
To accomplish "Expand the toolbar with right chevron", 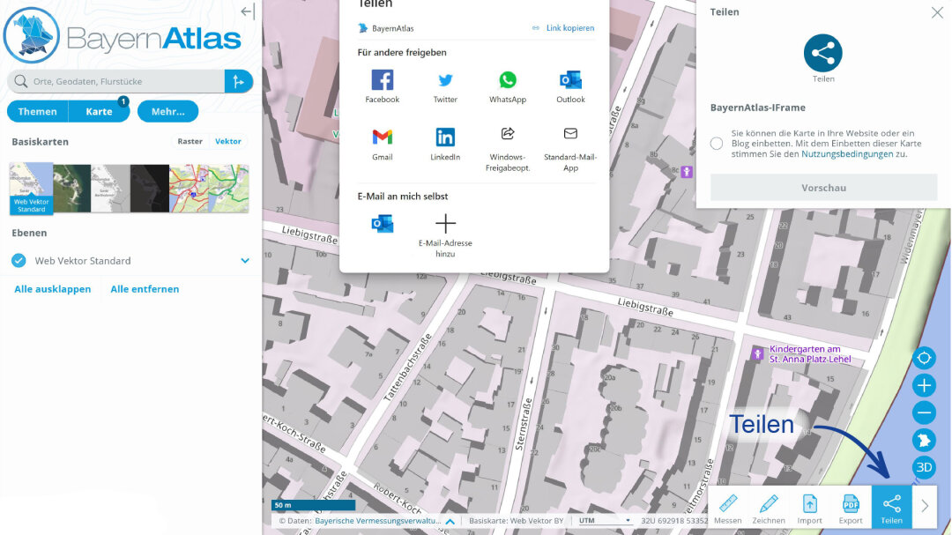I will (x=925, y=506).
